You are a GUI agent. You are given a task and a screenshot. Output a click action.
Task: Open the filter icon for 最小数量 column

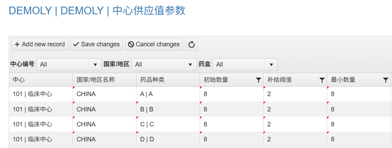tap(385, 80)
